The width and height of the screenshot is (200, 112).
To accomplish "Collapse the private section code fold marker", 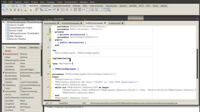I will (x=52, y=32).
